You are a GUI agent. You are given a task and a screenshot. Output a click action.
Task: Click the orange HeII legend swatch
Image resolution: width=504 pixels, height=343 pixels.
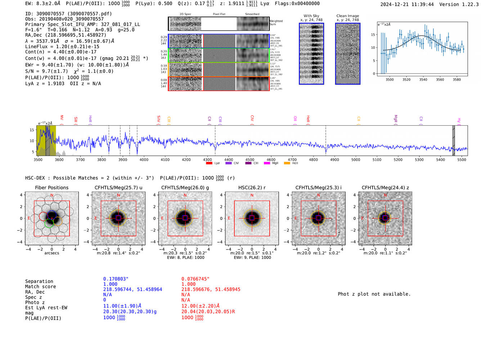[x=287, y=163]
